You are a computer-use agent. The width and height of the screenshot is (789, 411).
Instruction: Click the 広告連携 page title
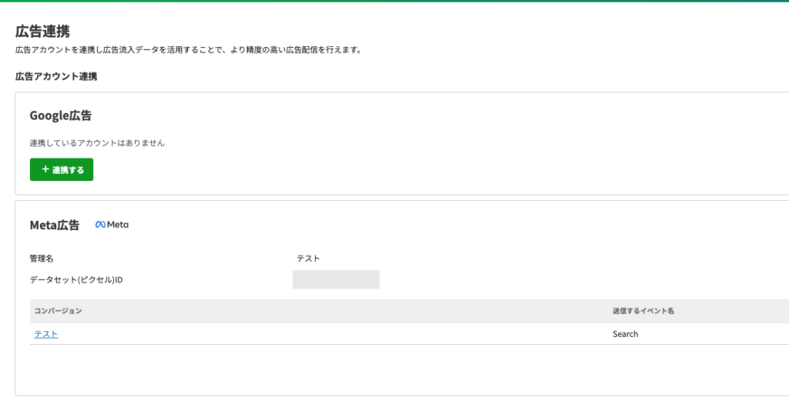click(43, 31)
